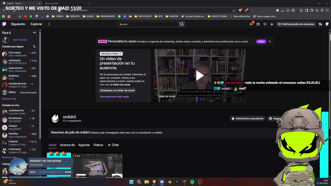
Task: Click the search magnifier button
Action: coord(182,24)
